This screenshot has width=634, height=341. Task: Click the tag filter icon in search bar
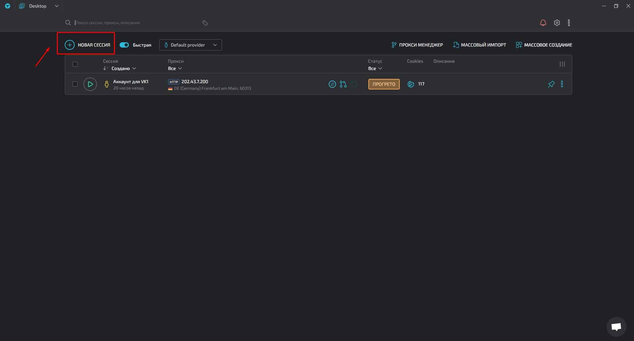point(205,23)
